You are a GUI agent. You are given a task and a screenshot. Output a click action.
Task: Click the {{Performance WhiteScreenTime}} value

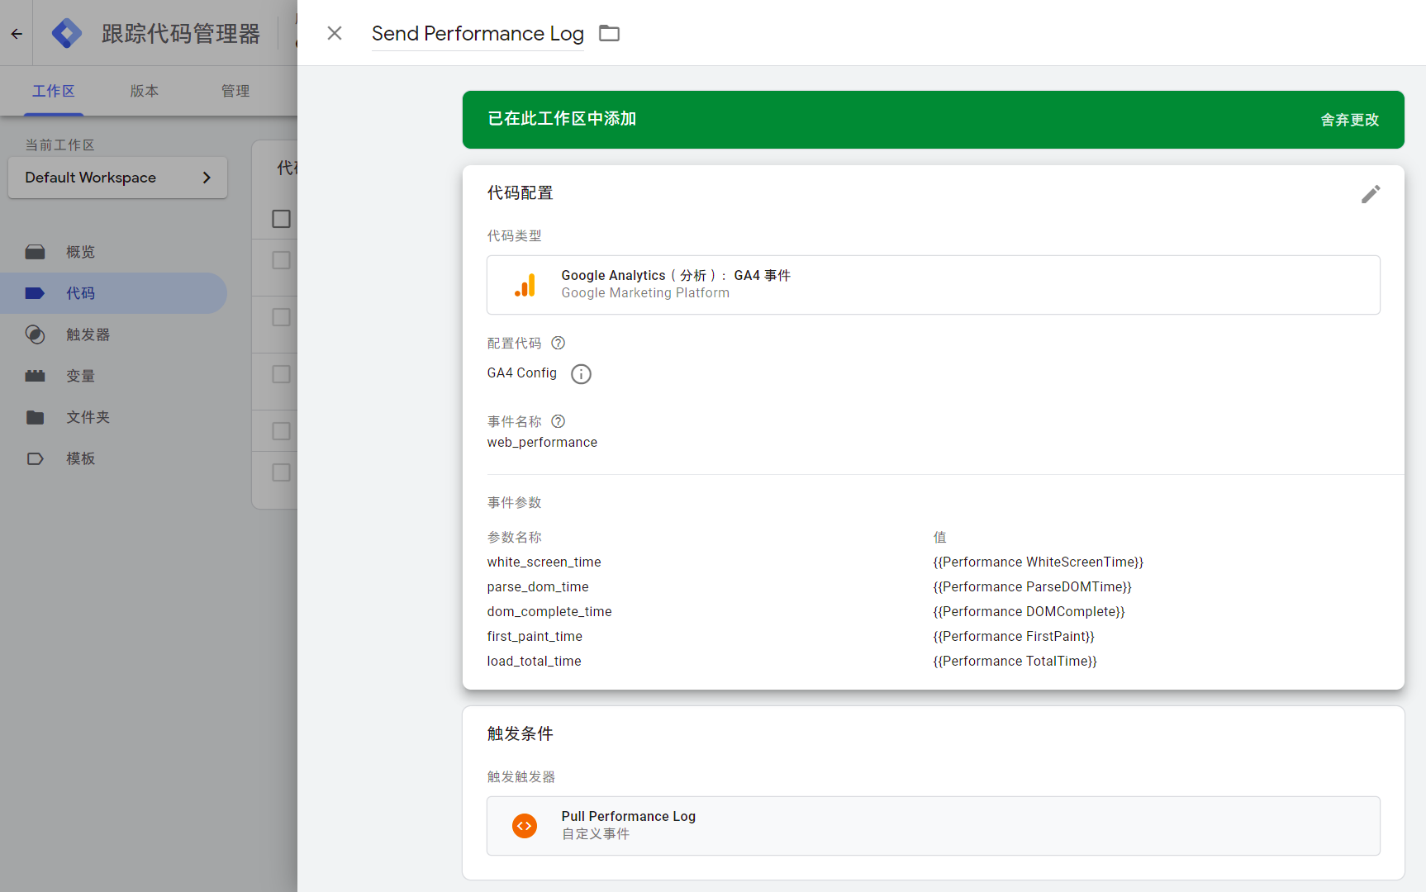(x=1039, y=562)
